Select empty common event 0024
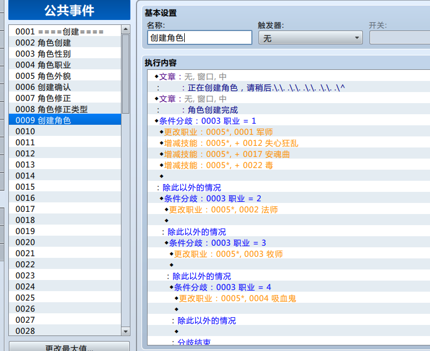This screenshot has width=430, height=351. pyautogui.click(x=65, y=286)
